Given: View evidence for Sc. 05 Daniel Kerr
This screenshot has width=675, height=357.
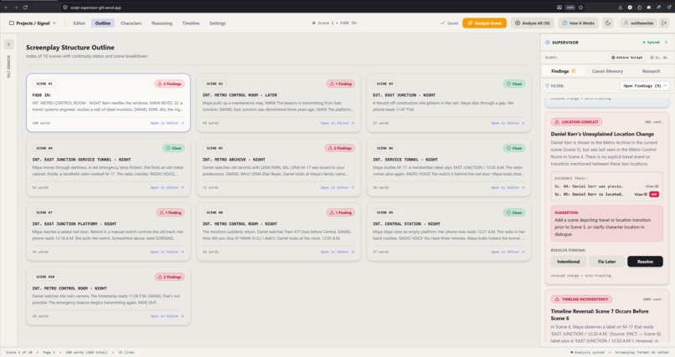Looking at the screenshot, I should [x=641, y=194].
